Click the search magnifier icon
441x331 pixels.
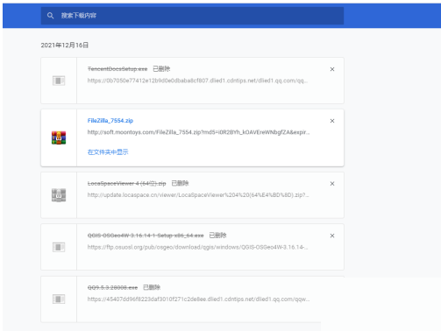50,16
